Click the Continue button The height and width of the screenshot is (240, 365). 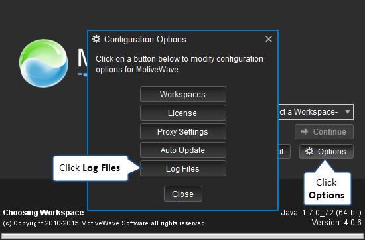(x=324, y=132)
